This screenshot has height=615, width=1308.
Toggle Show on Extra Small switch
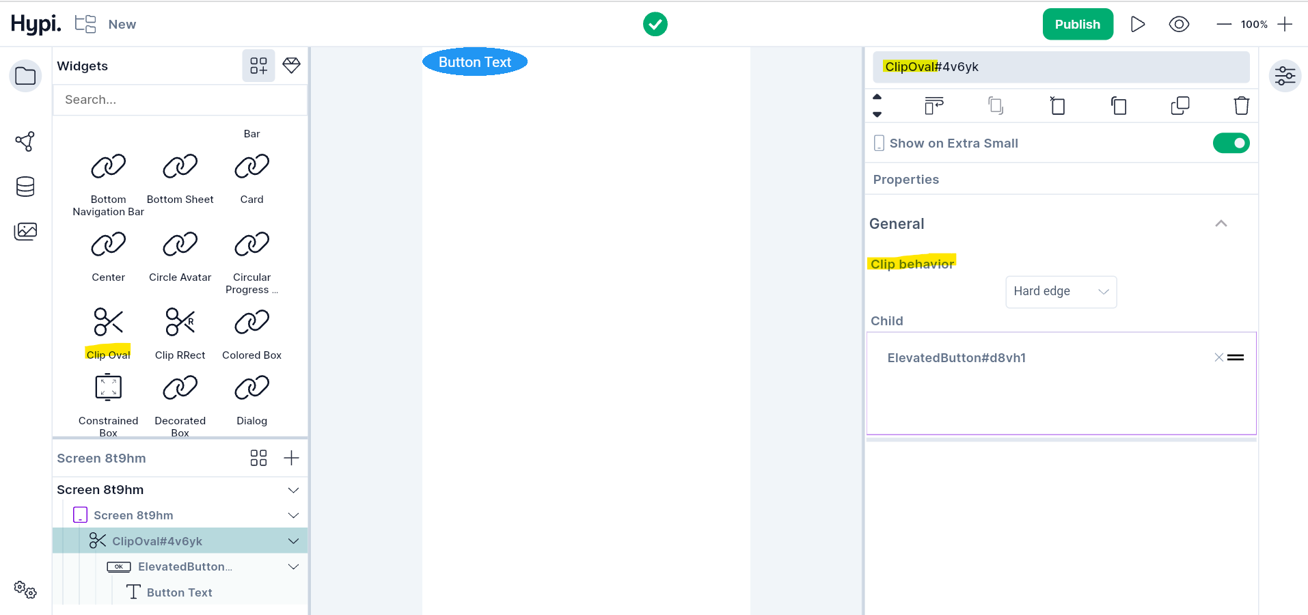(x=1231, y=143)
